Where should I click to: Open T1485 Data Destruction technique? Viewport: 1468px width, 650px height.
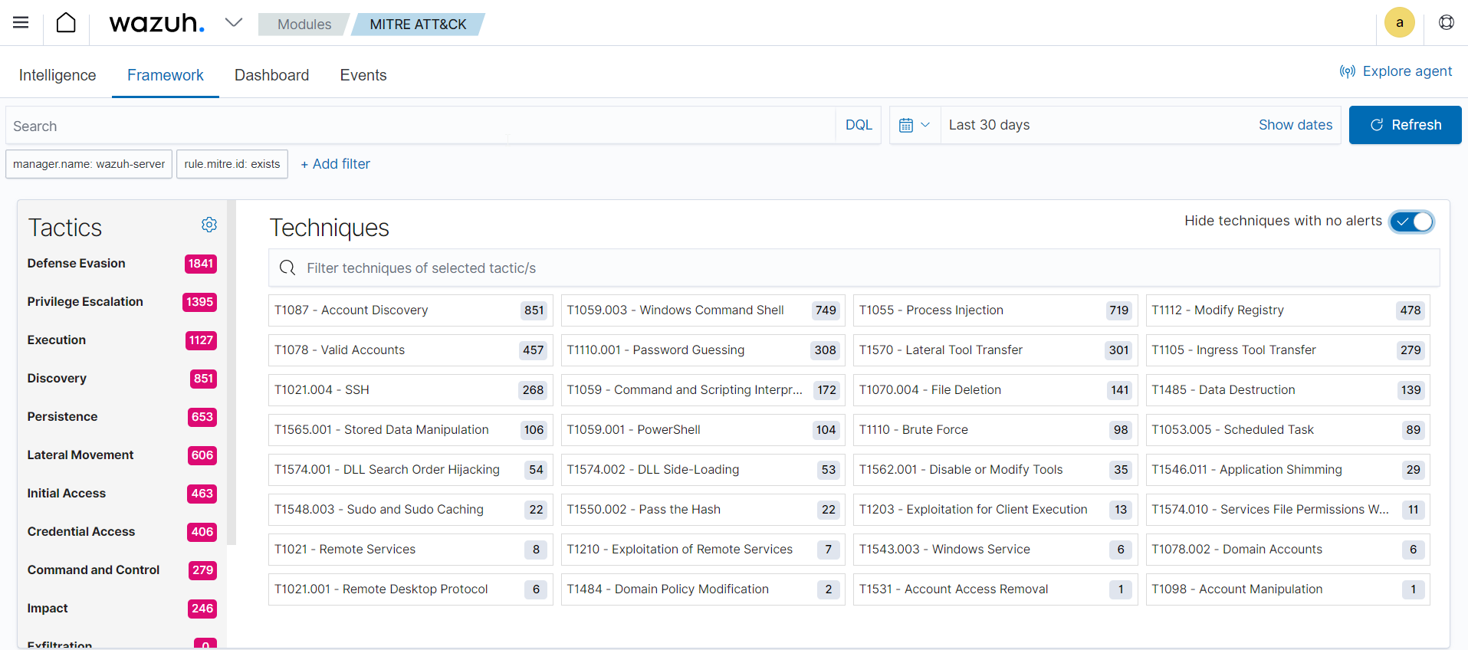click(x=1288, y=390)
